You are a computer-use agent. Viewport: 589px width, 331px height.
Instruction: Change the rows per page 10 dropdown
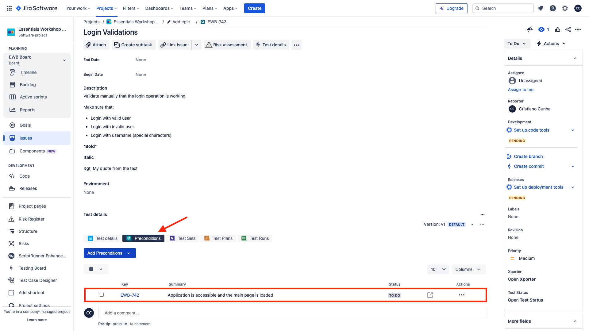(x=438, y=269)
